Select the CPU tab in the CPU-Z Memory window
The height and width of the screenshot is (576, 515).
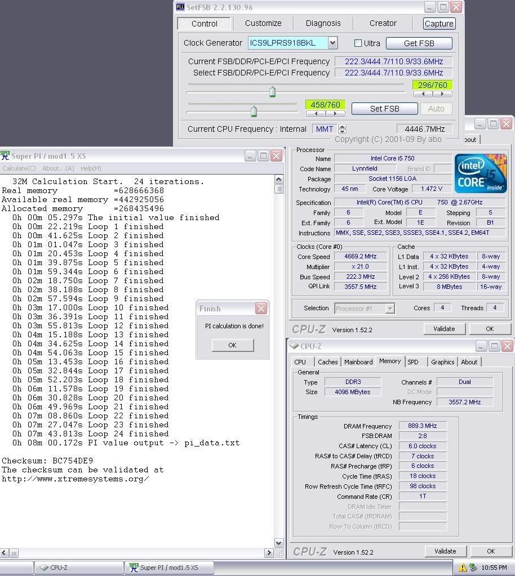(300, 362)
